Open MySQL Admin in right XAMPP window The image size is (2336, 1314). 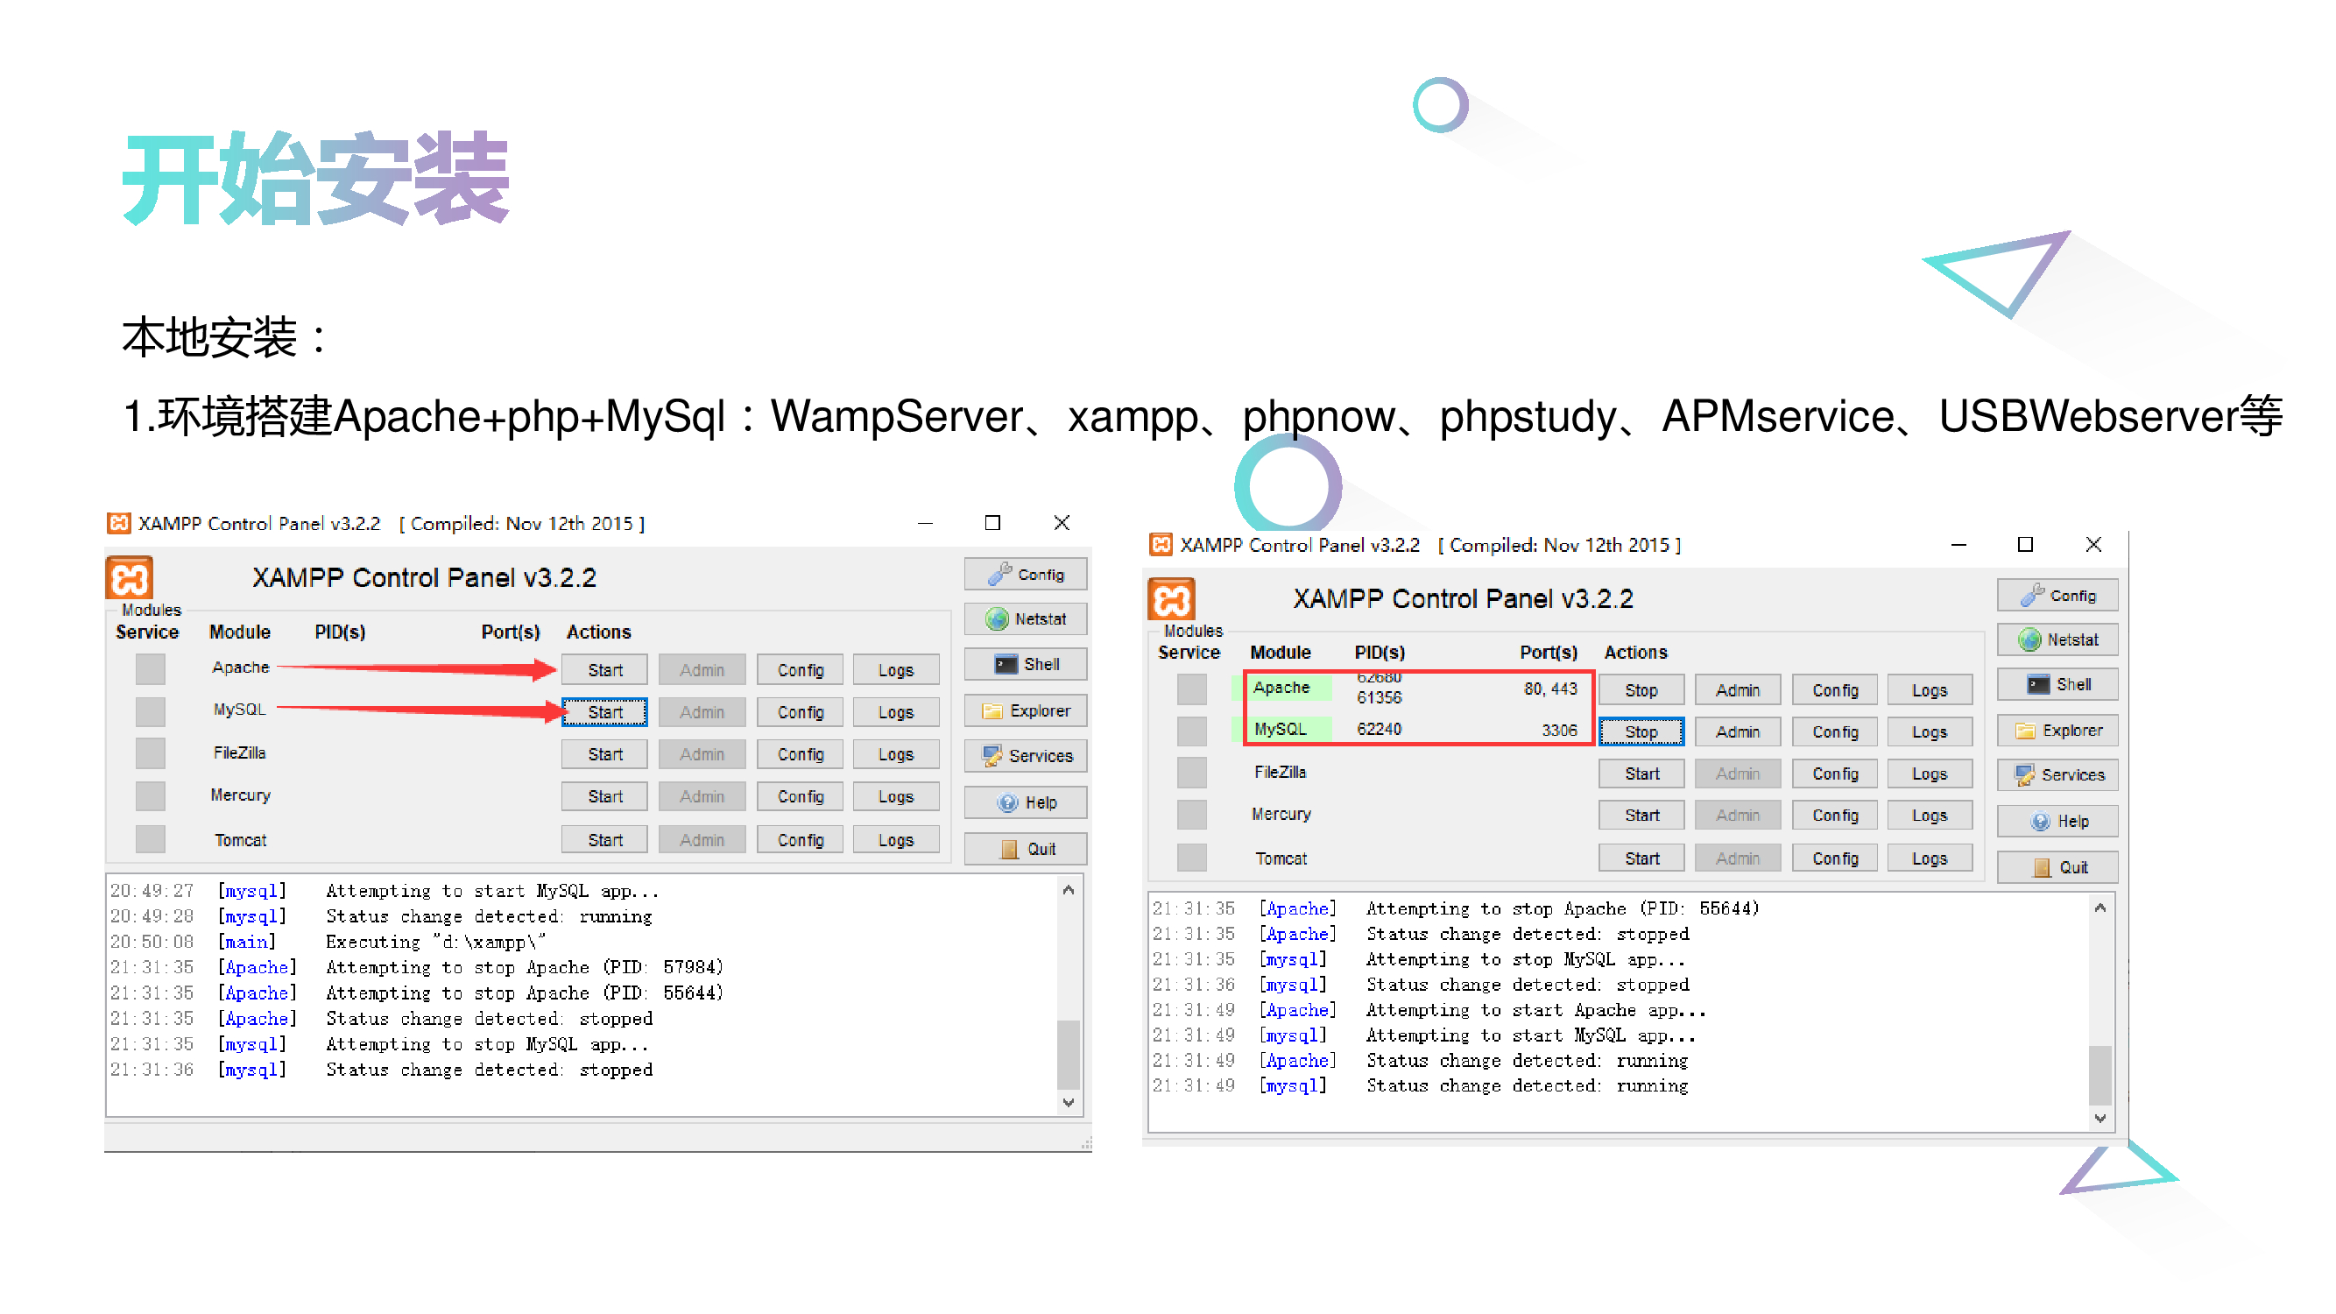[x=1737, y=731]
